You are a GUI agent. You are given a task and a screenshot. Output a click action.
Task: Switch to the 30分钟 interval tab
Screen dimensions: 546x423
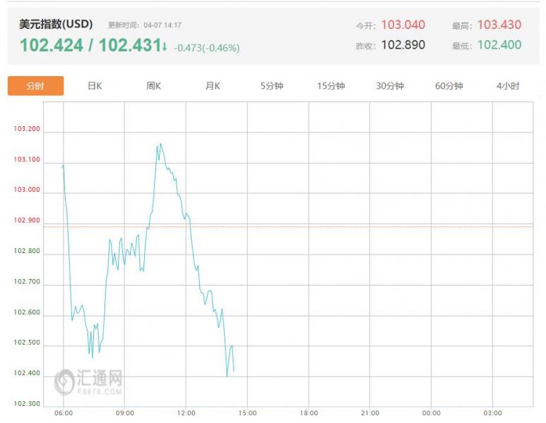click(390, 86)
